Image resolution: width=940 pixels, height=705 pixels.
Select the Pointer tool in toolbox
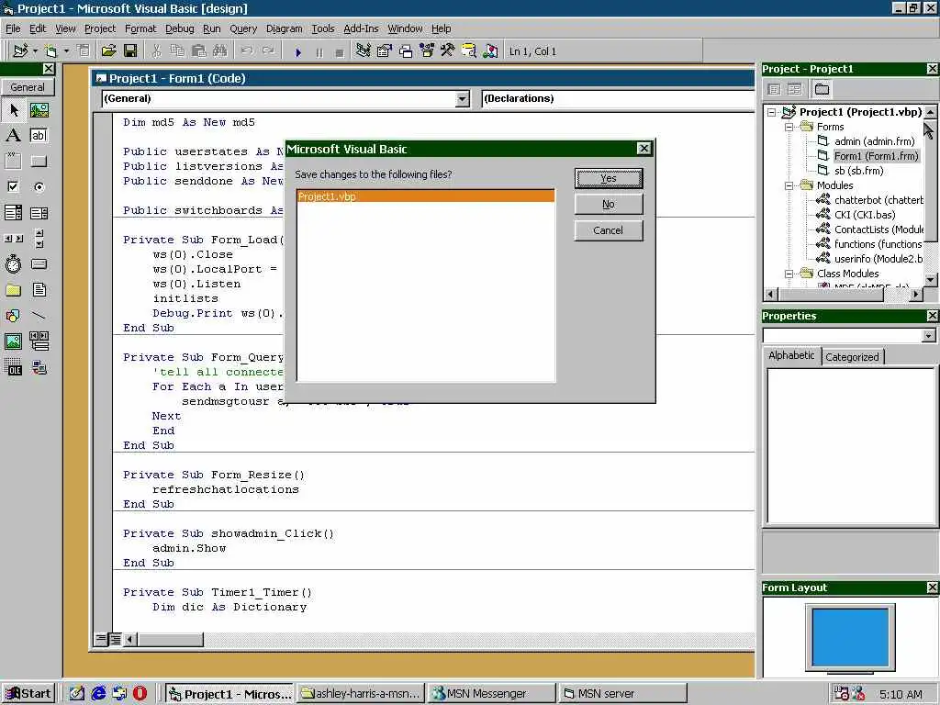(13, 110)
